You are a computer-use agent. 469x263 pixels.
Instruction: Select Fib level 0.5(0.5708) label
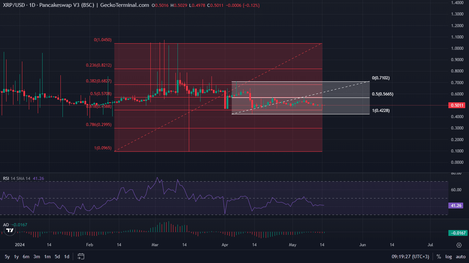tap(101, 93)
